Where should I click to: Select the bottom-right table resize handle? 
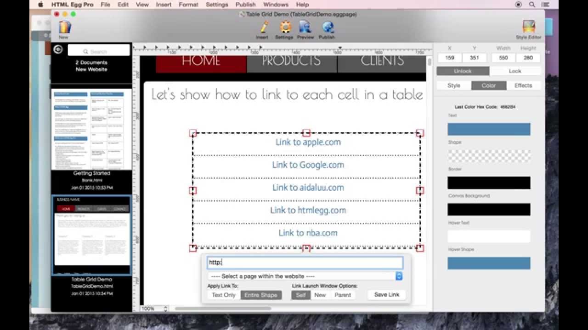pos(420,248)
